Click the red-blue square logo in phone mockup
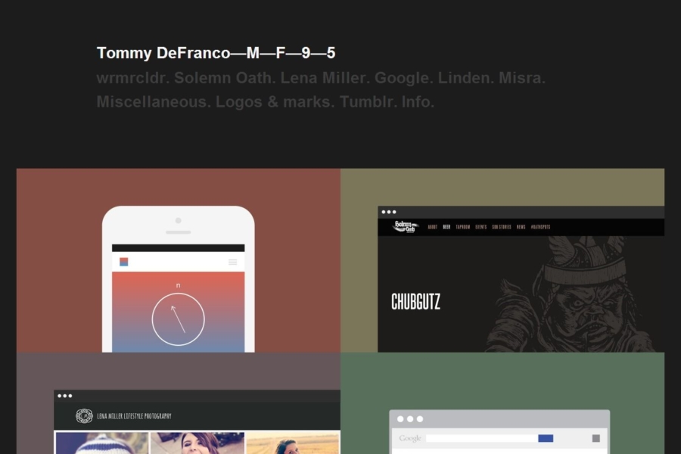This screenshot has height=454, width=681. click(x=124, y=262)
